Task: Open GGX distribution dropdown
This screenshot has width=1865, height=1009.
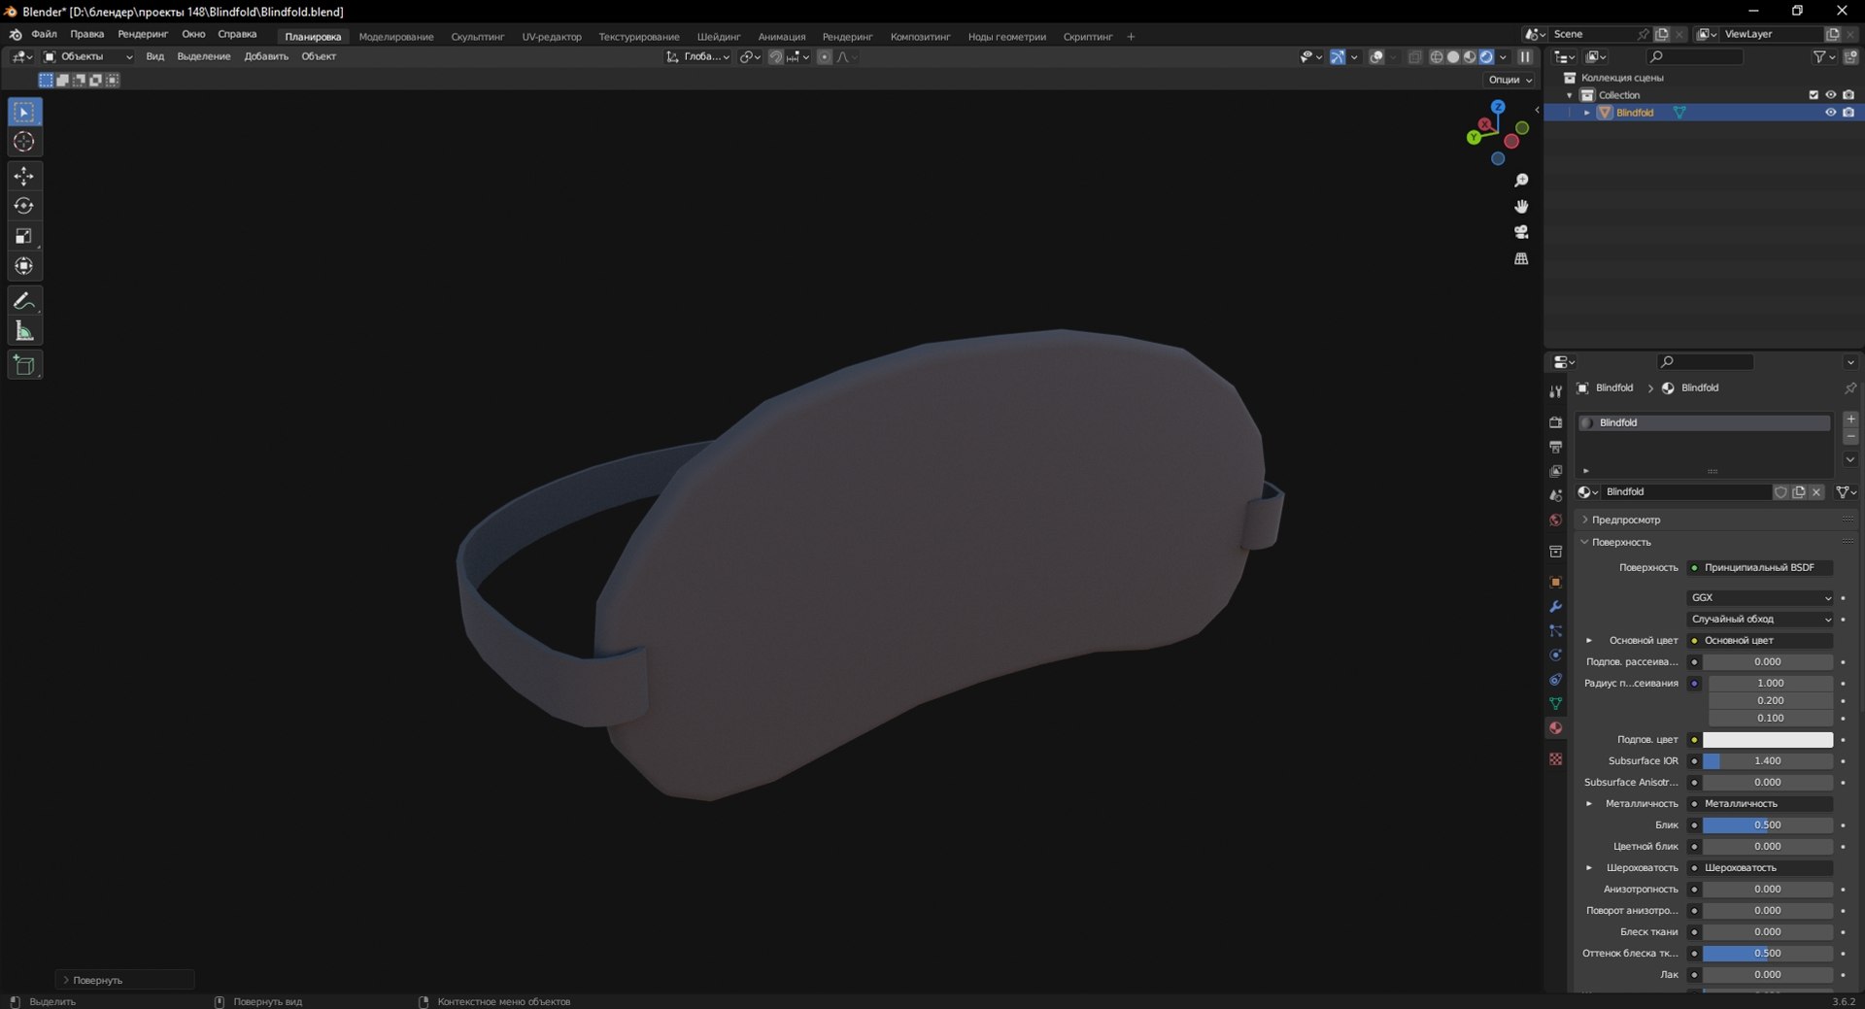Action: point(1760,597)
